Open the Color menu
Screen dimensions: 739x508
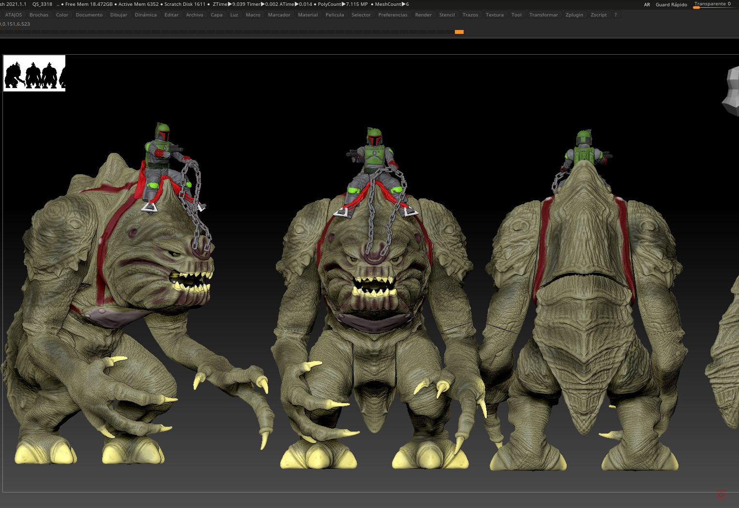(x=62, y=15)
